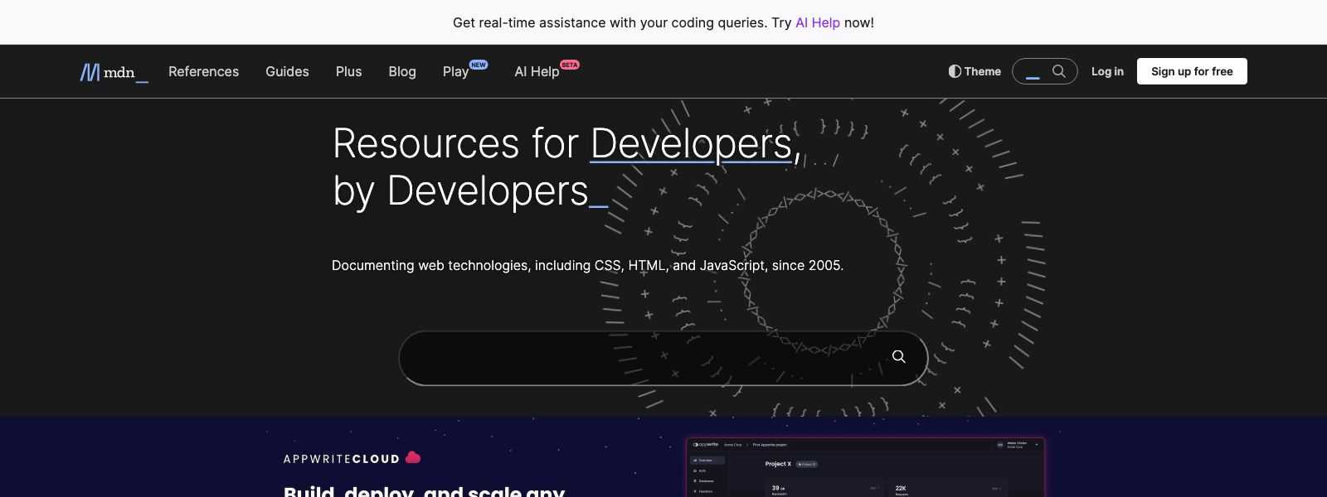This screenshot has width=1327, height=497.
Task: Click the header search magnifier icon
Action: point(1059,71)
